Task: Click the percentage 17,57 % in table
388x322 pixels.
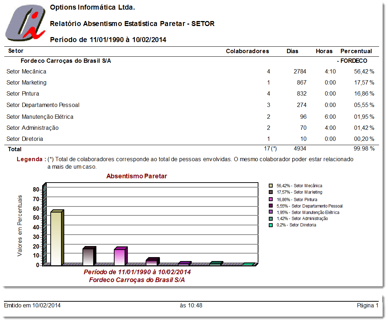Action: click(364, 82)
